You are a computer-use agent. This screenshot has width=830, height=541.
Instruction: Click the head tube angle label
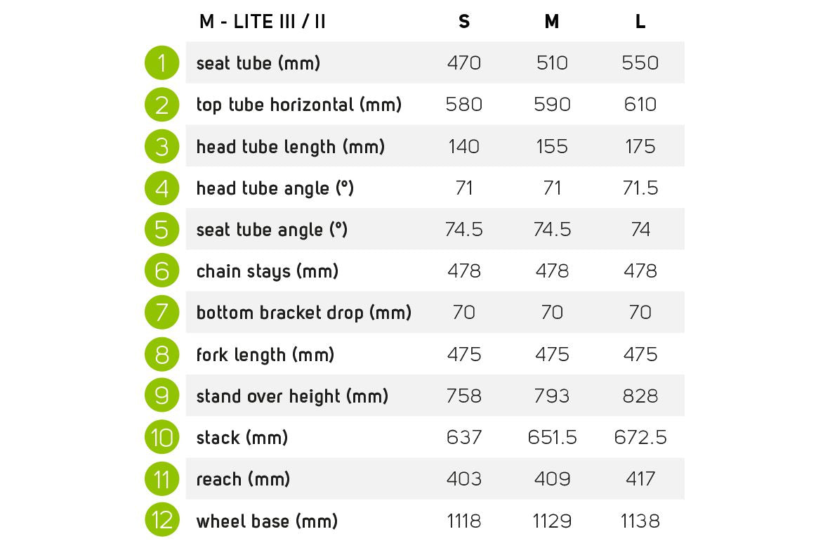tap(275, 188)
